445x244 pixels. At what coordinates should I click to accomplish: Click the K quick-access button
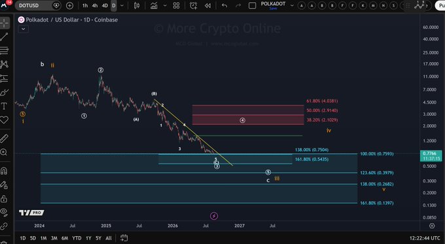363,5
